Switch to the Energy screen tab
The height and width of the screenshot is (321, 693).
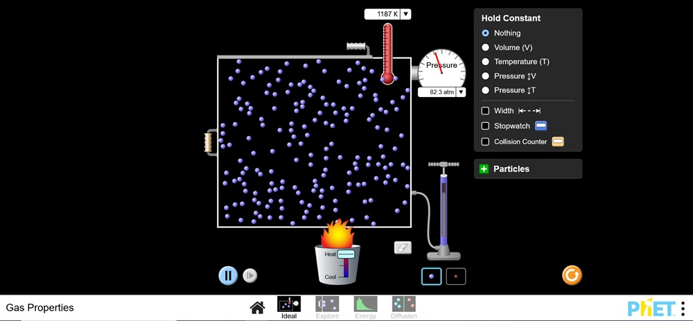coord(365,307)
